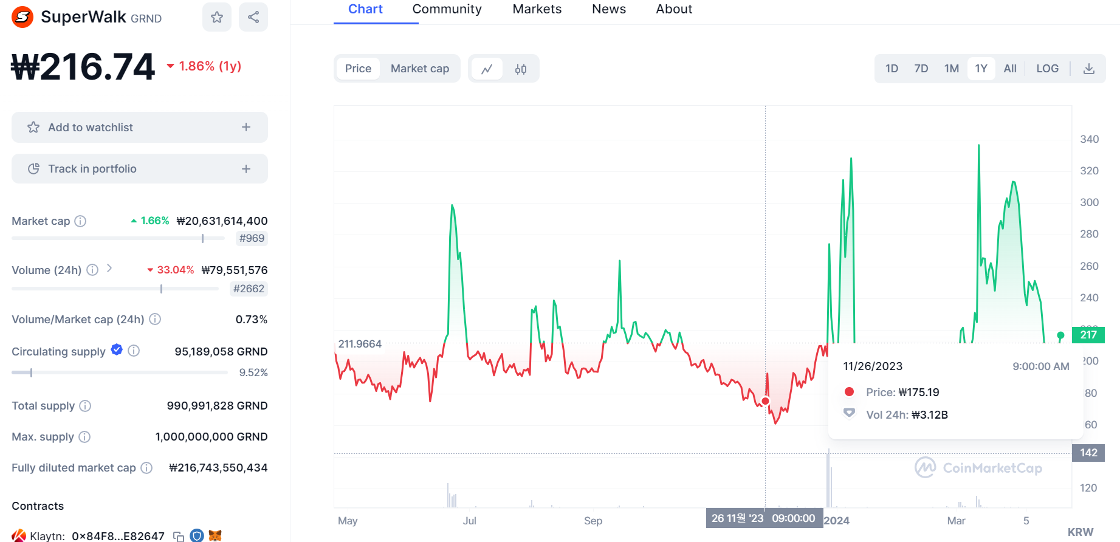The image size is (1120, 542).
Task: Click the 1.86% (1y) change value
Action: click(x=204, y=66)
